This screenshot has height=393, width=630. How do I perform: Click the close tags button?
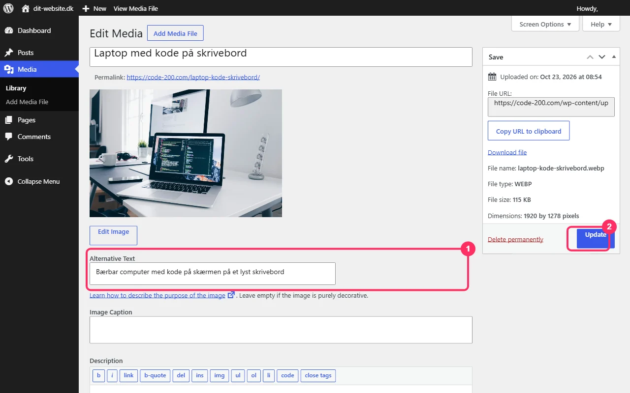point(318,376)
